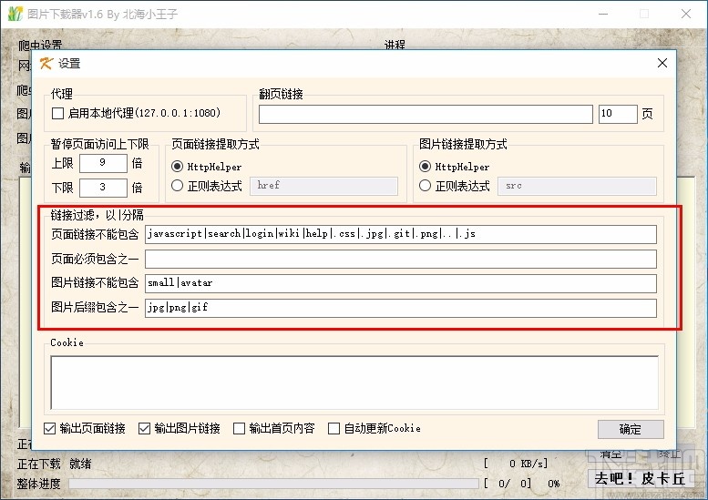This screenshot has width=708, height=500.
Task: Click the src regex input field
Action: coord(577,186)
